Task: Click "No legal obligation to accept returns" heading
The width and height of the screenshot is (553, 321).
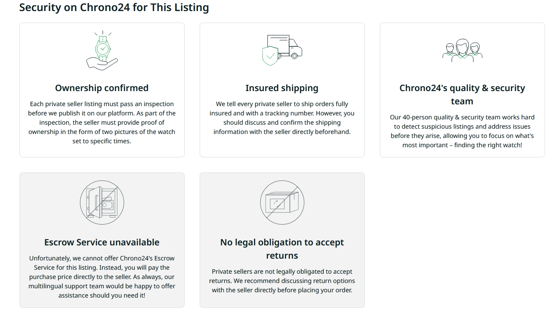Action: pos(282,249)
